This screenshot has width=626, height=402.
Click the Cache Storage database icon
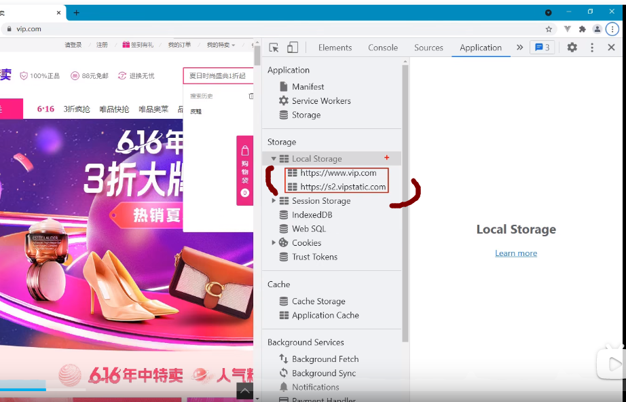click(x=283, y=301)
